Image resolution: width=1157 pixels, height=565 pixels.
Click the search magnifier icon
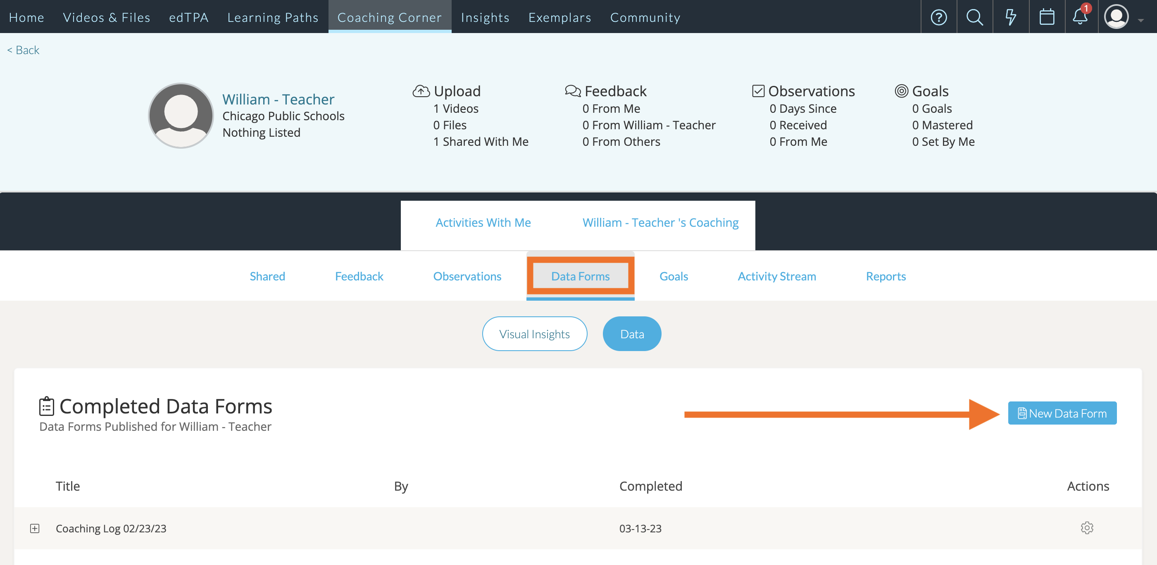pyautogui.click(x=974, y=17)
